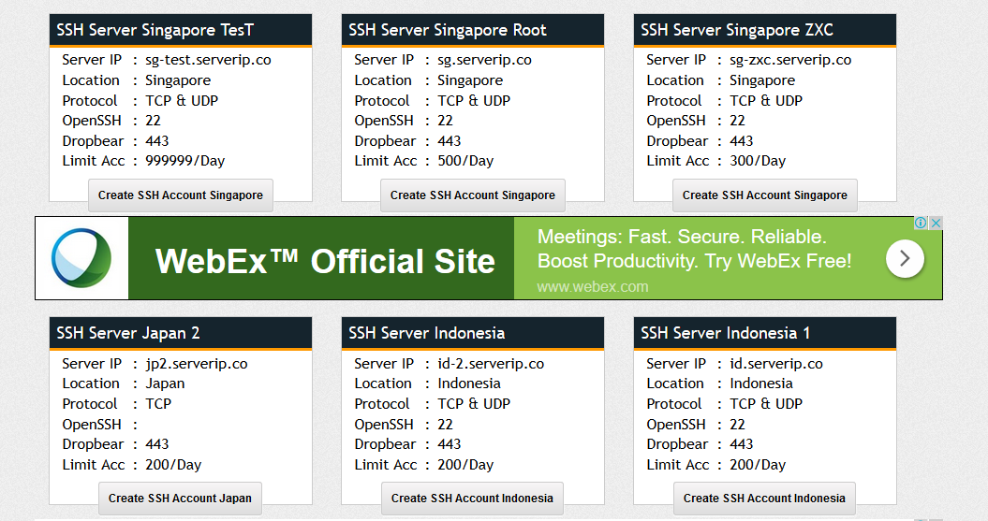
Task: Close the WebEx ad banner
Action: tap(936, 223)
